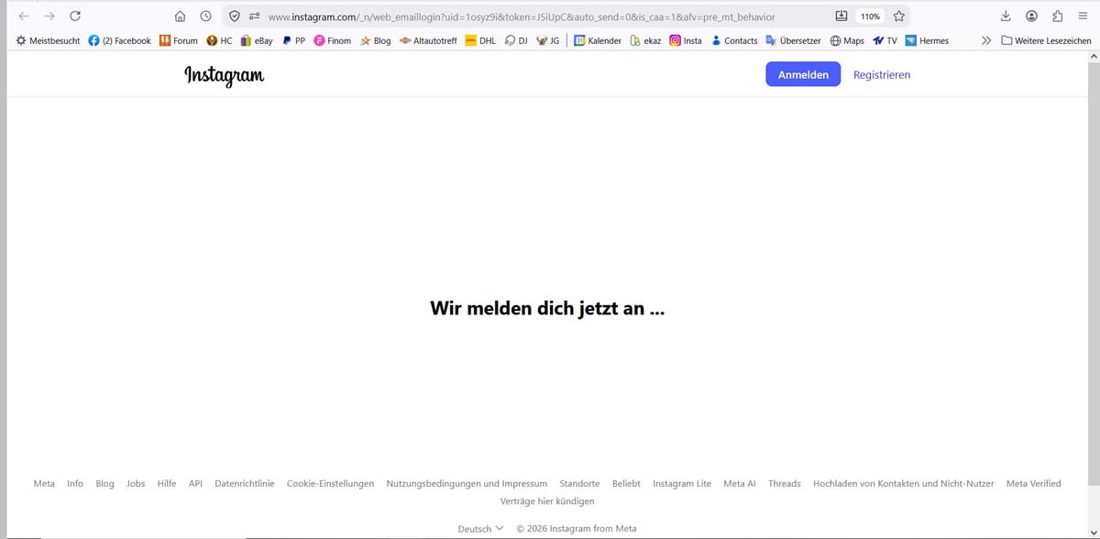This screenshot has width=1100, height=539.
Task: Open the browser home page icon
Action: (181, 16)
